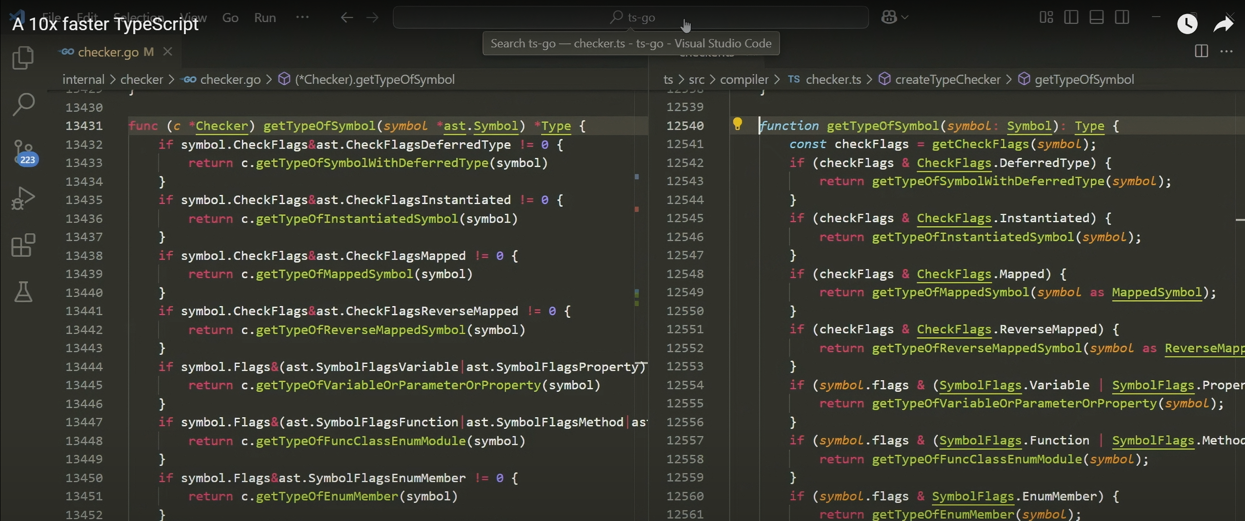This screenshot has height=521, width=1245.
Task: Click the ts-go command center search field
Action: point(631,17)
